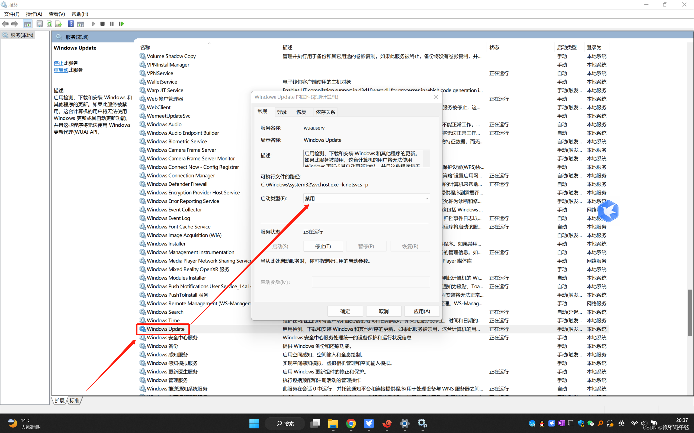694x433 pixels.
Task: Click the Export List toolbar icon
Action: 59,24
